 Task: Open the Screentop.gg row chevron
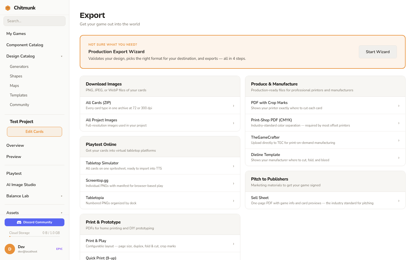[233, 183]
